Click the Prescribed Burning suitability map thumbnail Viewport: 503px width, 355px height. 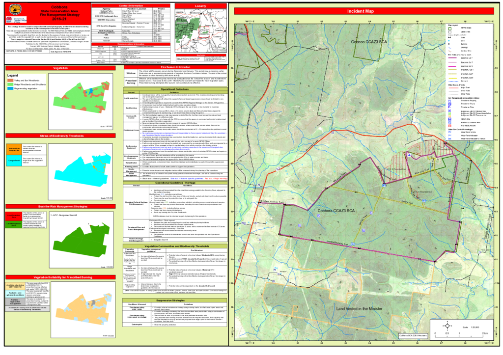coord(83,309)
